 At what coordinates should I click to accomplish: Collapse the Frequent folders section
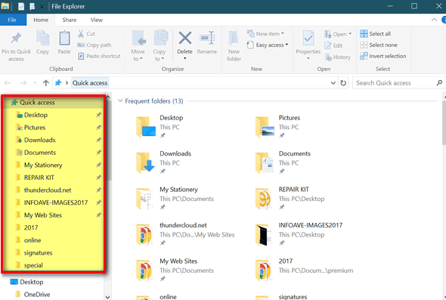120,101
